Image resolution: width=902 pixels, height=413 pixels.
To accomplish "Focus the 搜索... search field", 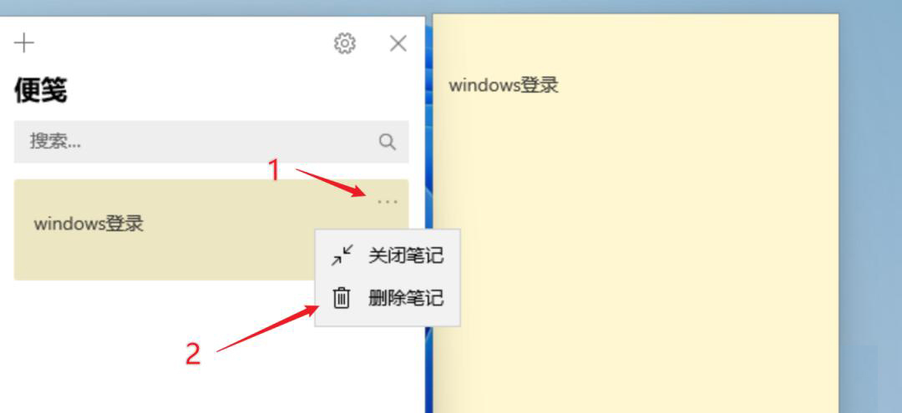I will click(211, 141).
